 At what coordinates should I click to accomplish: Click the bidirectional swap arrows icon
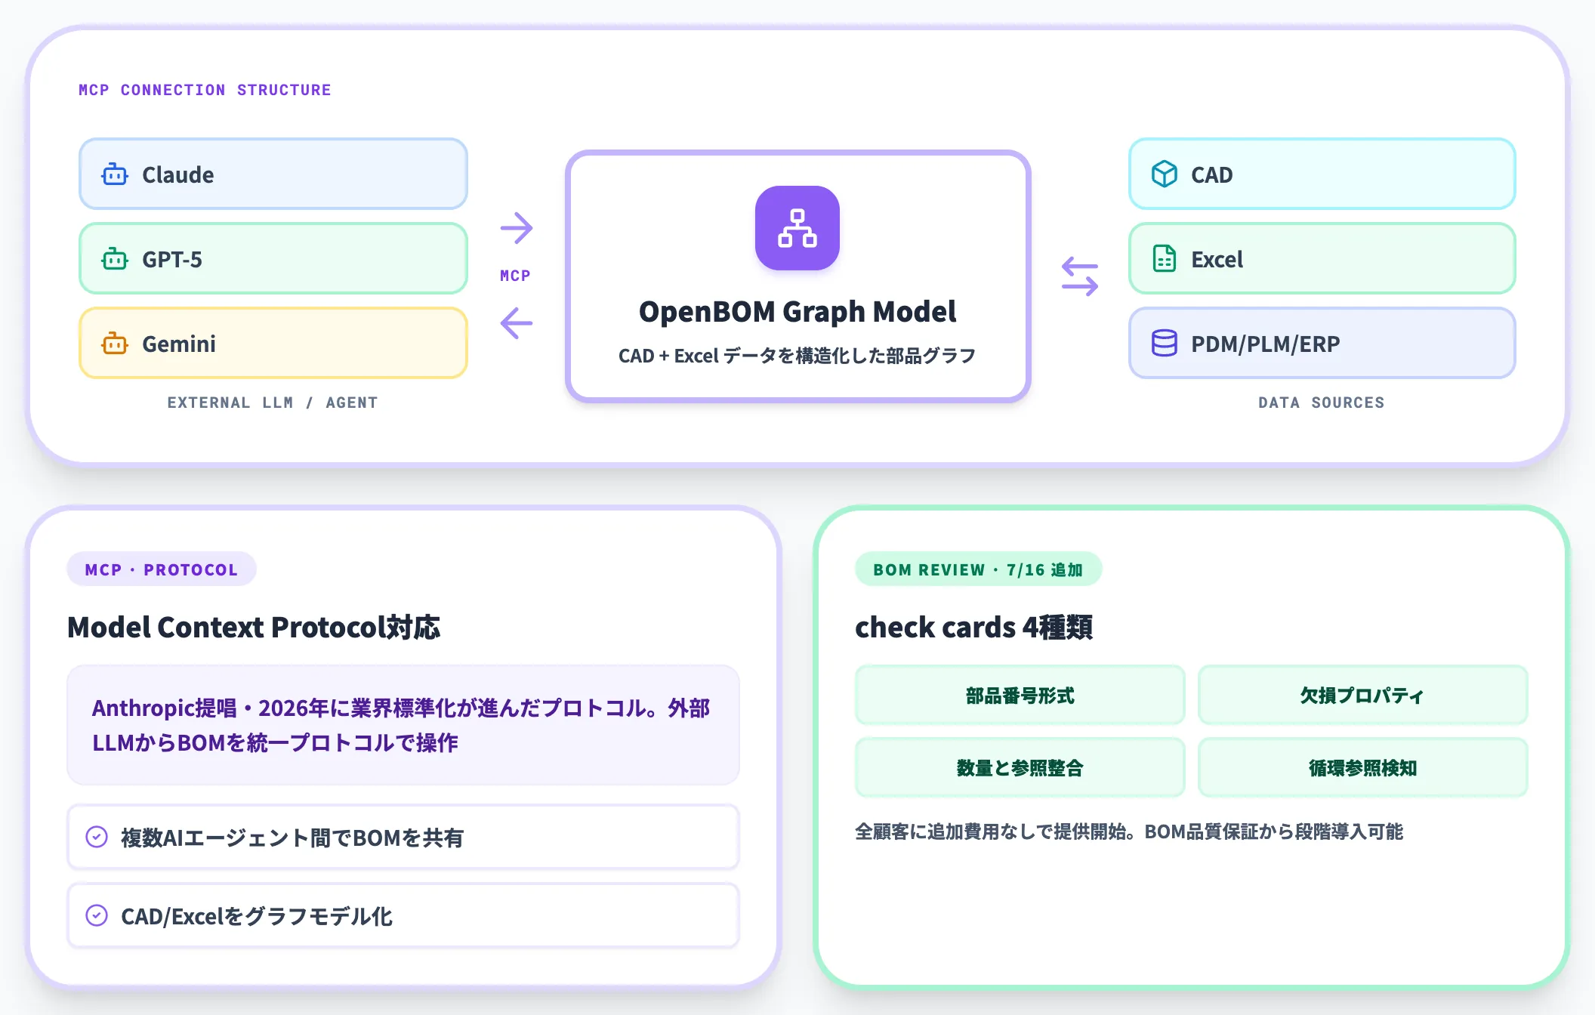click(x=1080, y=276)
